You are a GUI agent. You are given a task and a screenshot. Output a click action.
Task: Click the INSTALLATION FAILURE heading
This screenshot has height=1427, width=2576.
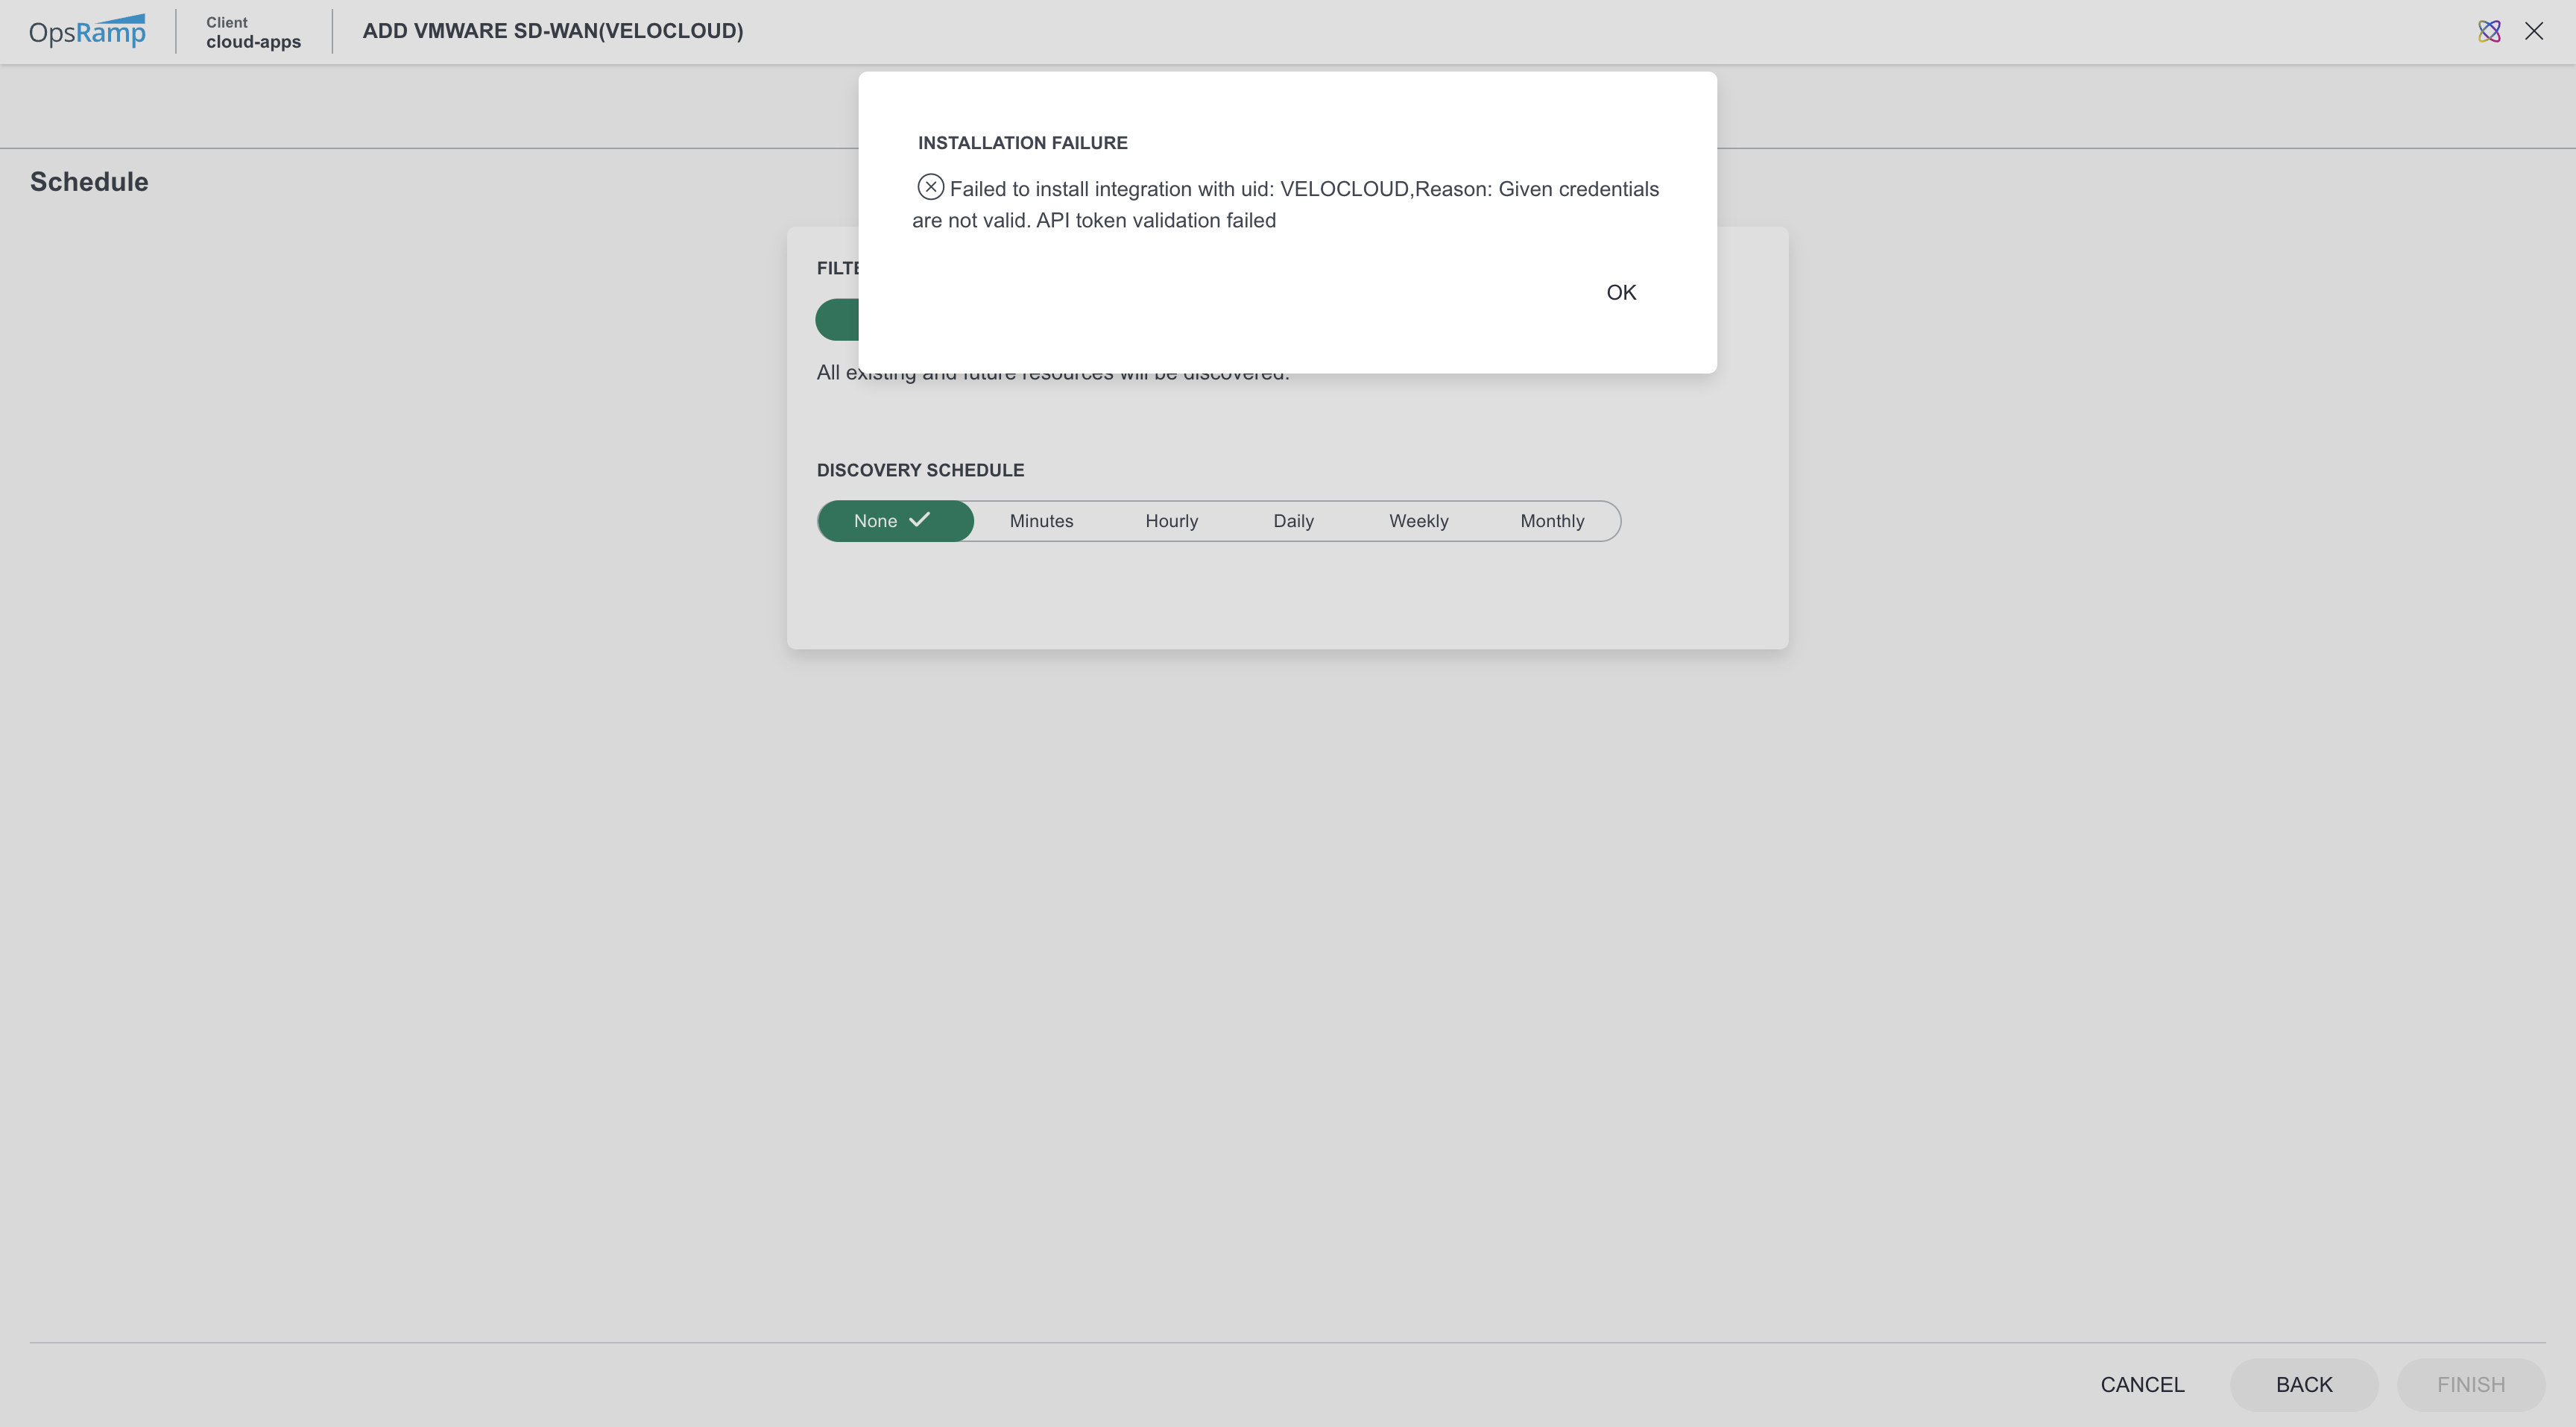pyautogui.click(x=1022, y=143)
